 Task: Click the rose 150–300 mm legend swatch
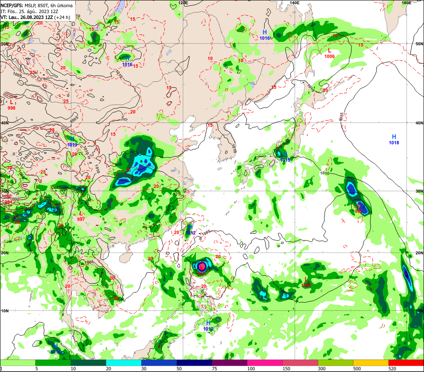(x=300, y=363)
